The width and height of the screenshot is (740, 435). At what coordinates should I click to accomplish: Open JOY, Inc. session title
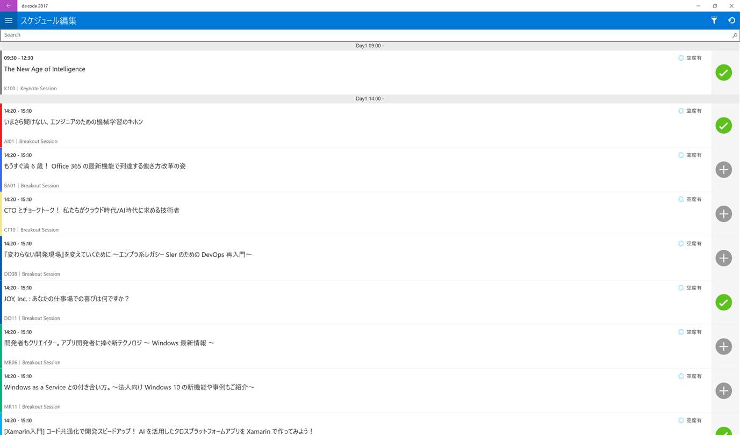click(x=67, y=299)
